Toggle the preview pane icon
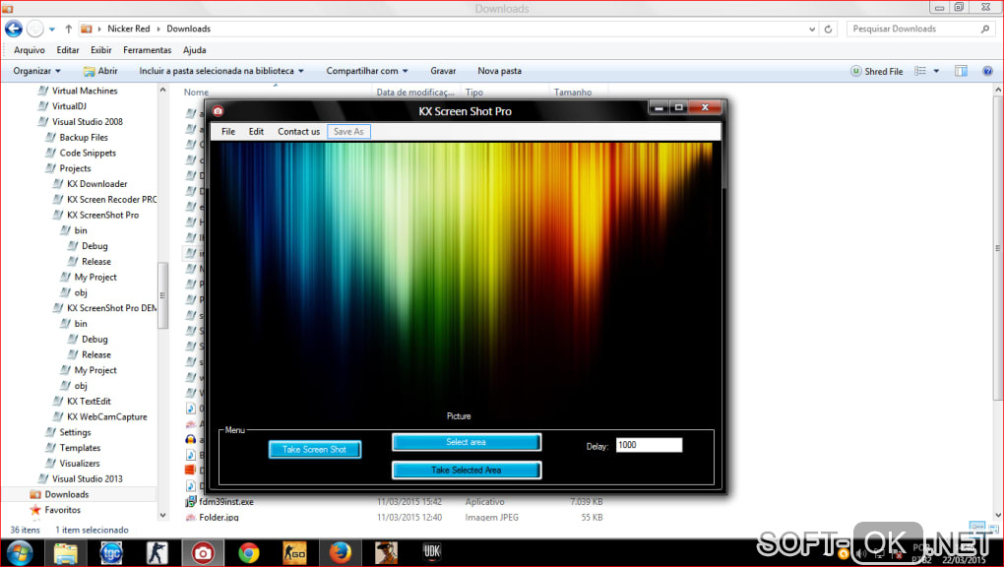The width and height of the screenshot is (1004, 567). point(961,71)
